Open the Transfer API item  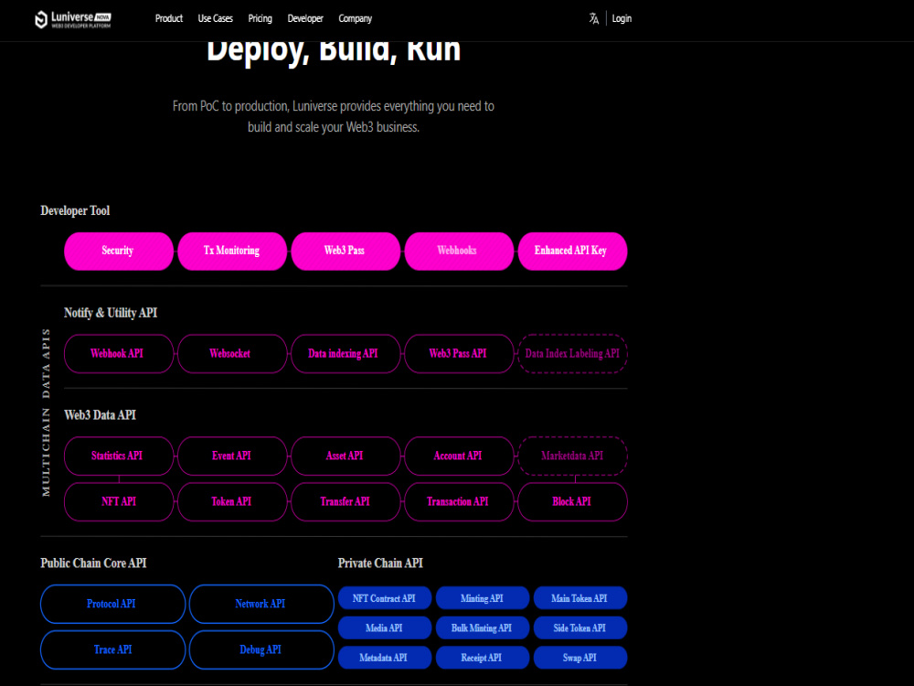(x=345, y=501)
